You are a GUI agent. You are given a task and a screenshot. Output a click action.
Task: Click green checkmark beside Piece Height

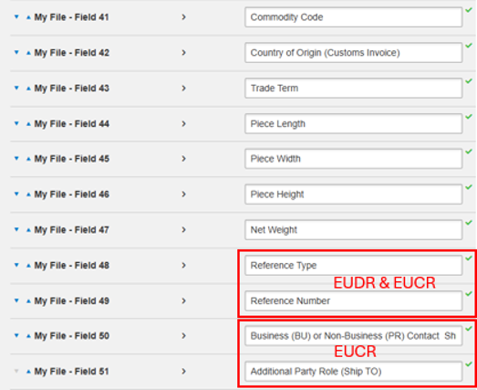click(x=469, y=187)
